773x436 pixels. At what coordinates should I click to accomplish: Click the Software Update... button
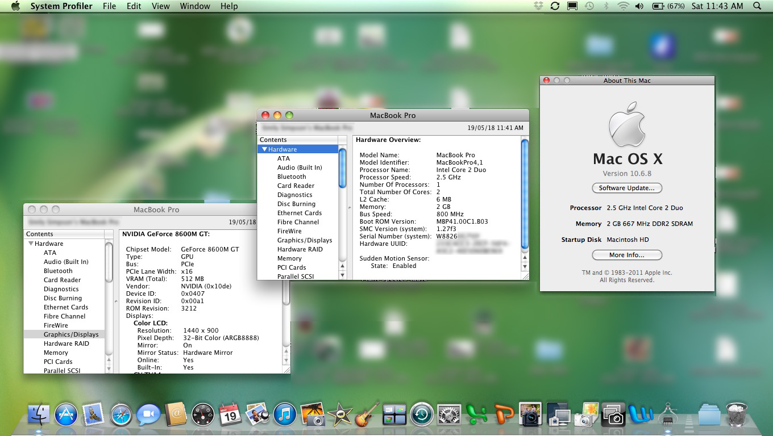point(627,188)
